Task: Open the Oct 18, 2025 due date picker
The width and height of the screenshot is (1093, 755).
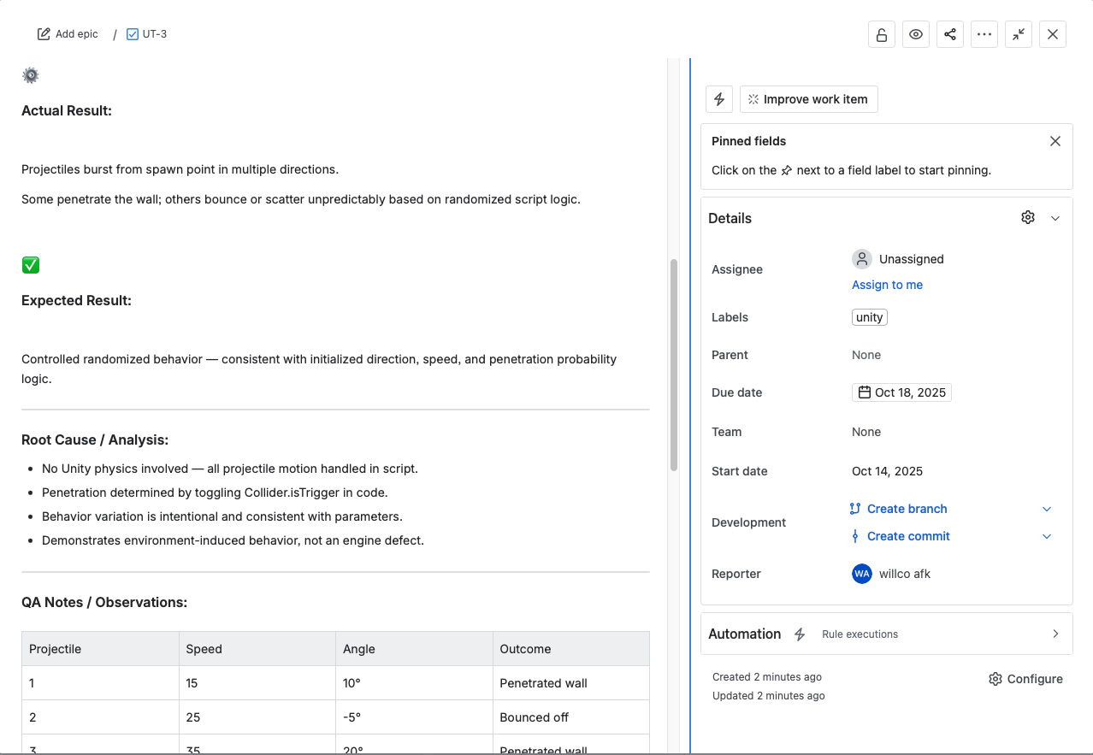Action: point(901,392)
